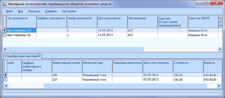Image resolution: width=225 pixels, height=98 pixels.
Task: Click receipt date 02.05.2011 in row 236
Action: (x=158, y=75)
